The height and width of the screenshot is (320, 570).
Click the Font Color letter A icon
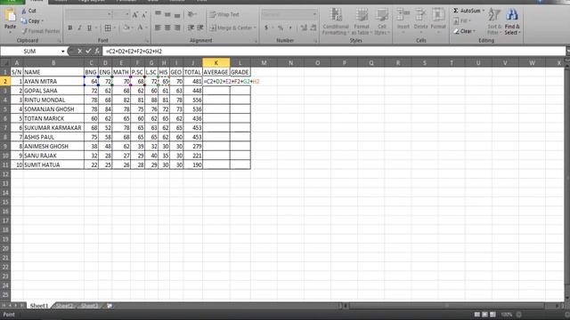[140, 28]
